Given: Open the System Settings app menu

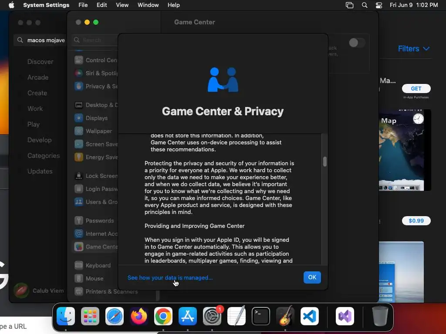Looking at the screenshot, I should click(46, 5).
